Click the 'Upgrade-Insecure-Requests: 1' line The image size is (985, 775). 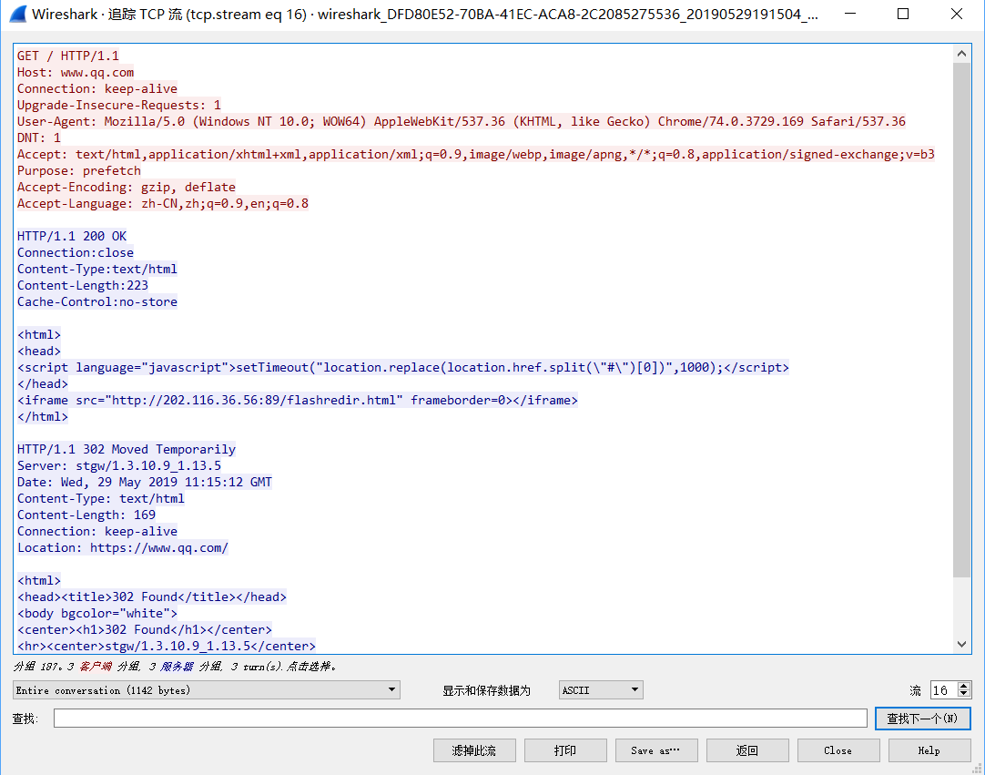coord(119,105)
